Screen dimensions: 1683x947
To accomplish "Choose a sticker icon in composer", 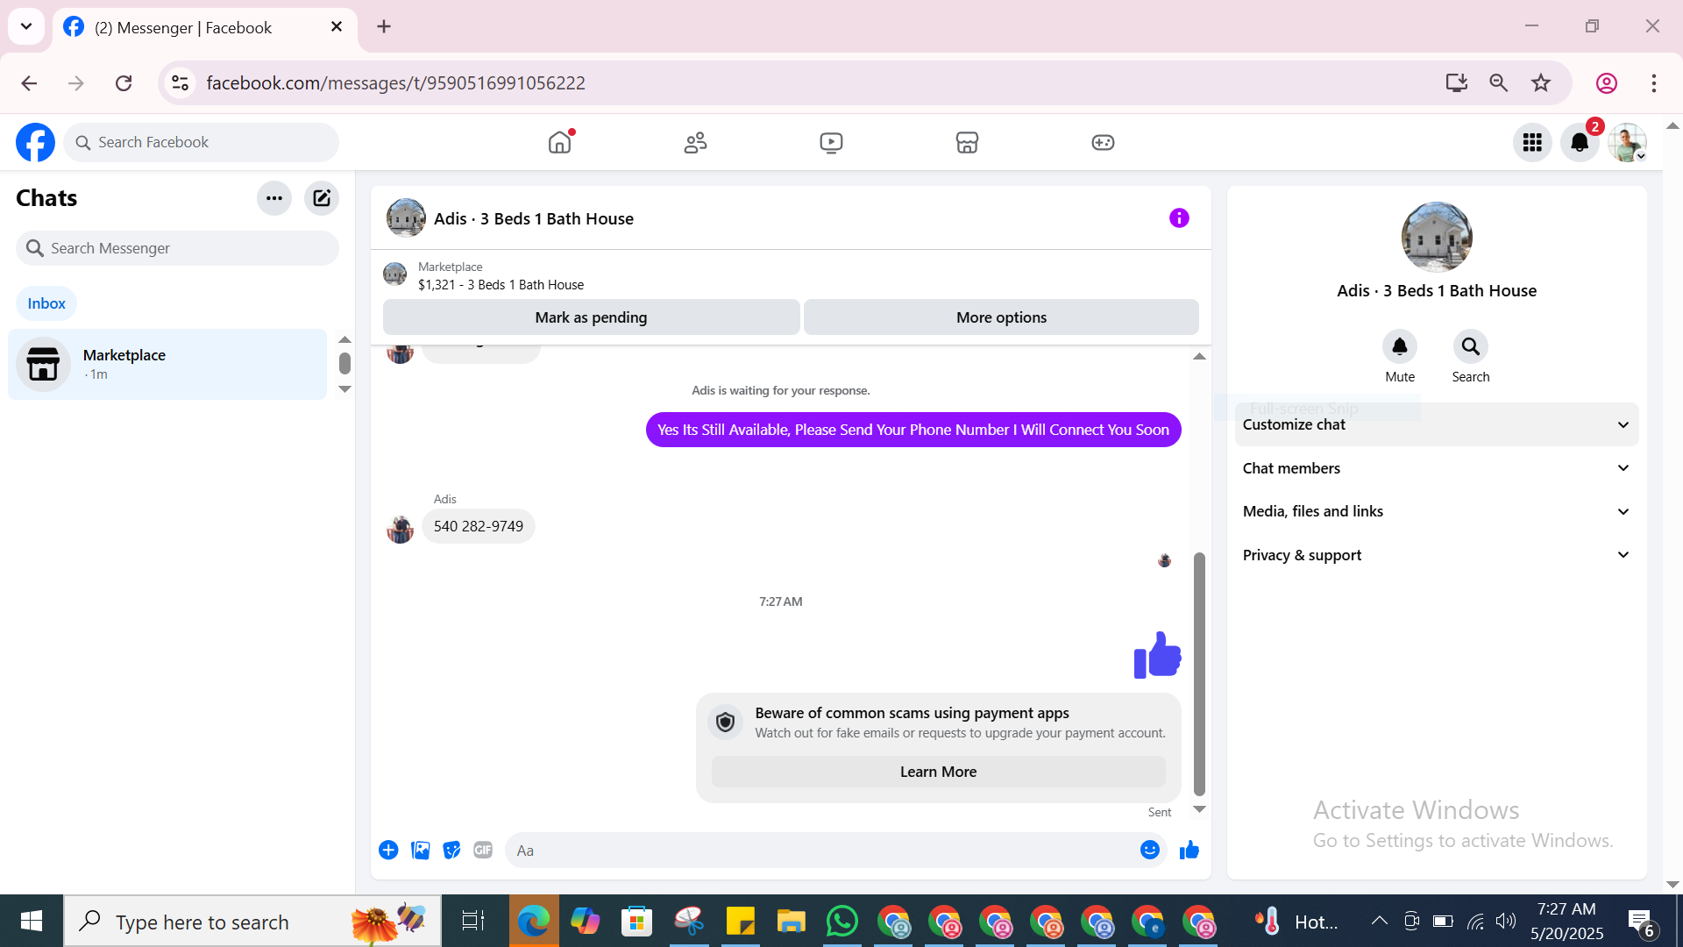I will (451, 850).
